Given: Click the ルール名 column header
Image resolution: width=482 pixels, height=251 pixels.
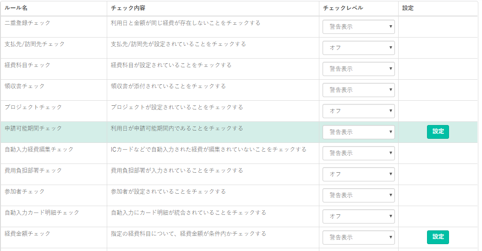Looking at the screenshot, I should pyautogui.click(x=16, y=8).
